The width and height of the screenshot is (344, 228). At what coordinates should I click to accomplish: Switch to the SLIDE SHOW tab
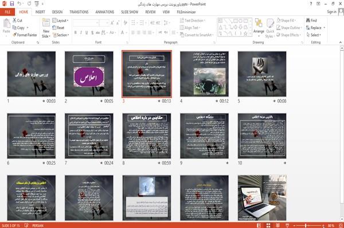tap(130, 12)
